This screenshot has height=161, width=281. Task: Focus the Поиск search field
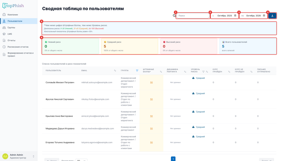193,16
